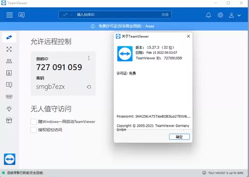Click the 'Your version is up to date' text
The height and width of the screenshot is (177, 249).
(x=226, y=173)
